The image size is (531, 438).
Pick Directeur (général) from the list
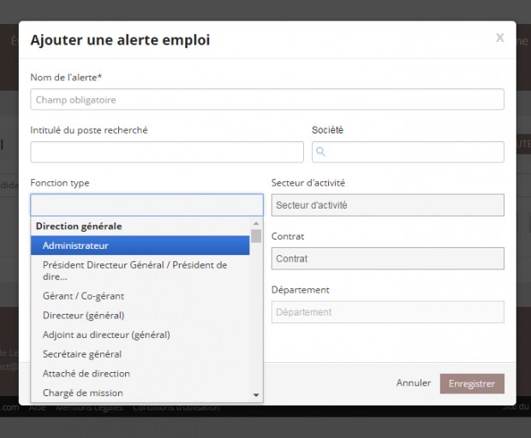tap(140, 315)
